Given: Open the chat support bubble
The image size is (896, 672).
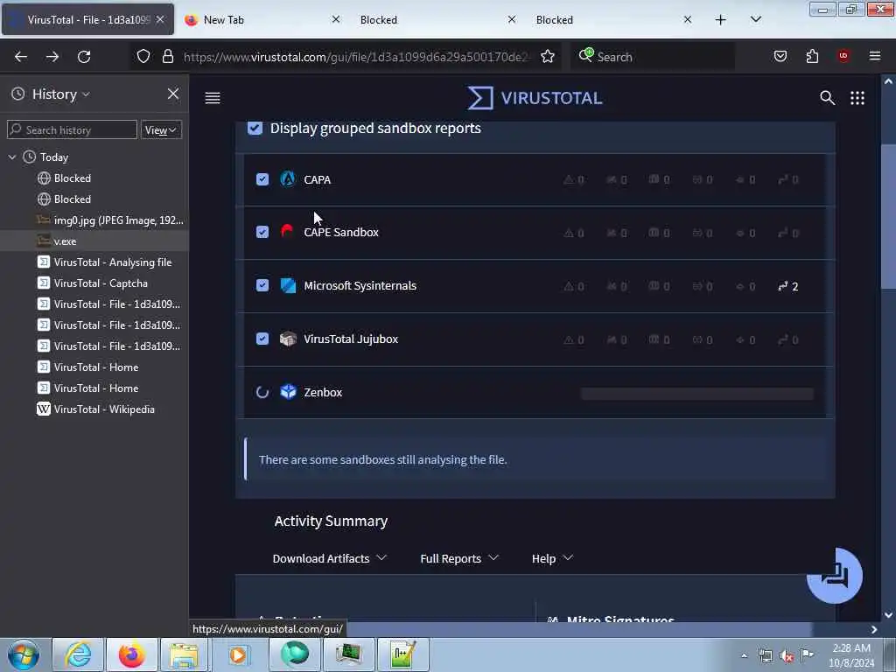Looking at the screenshot, I should (x=834, y=576).
